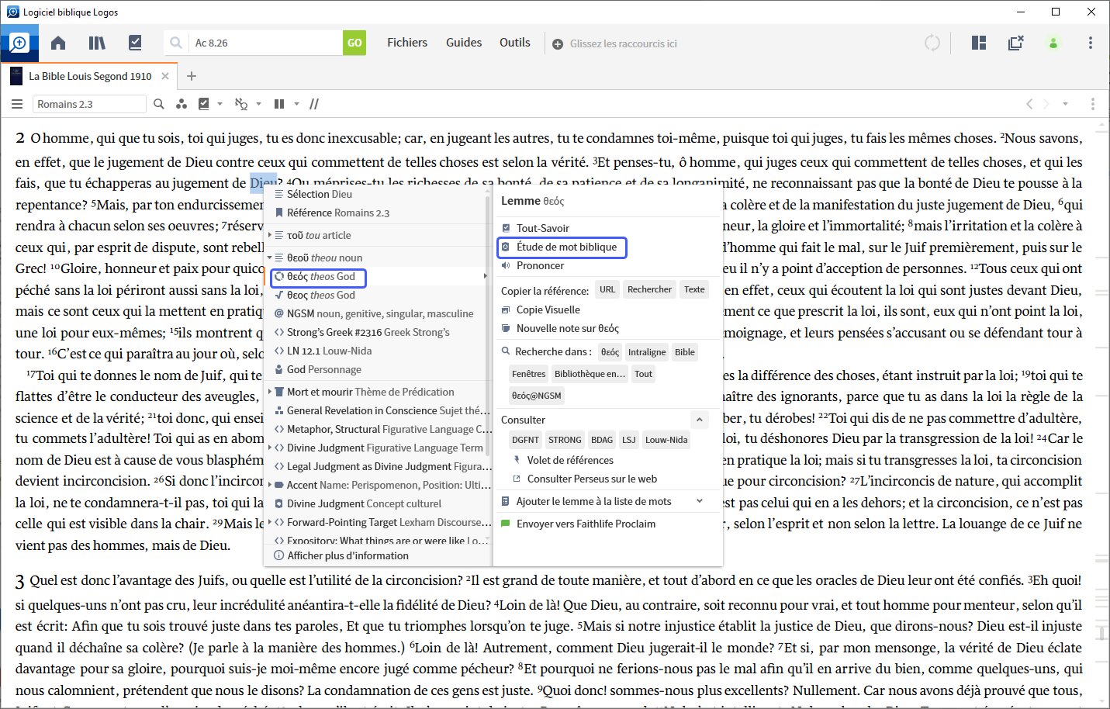This screenshot has height=709, width=1110.
Task: Click the text comparison double-slash icon
Action: (x=314, y=104)
